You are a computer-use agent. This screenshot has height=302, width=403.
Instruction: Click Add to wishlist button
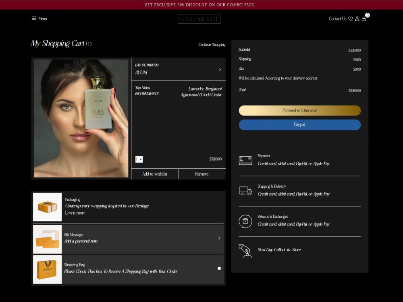click(155, 174)
